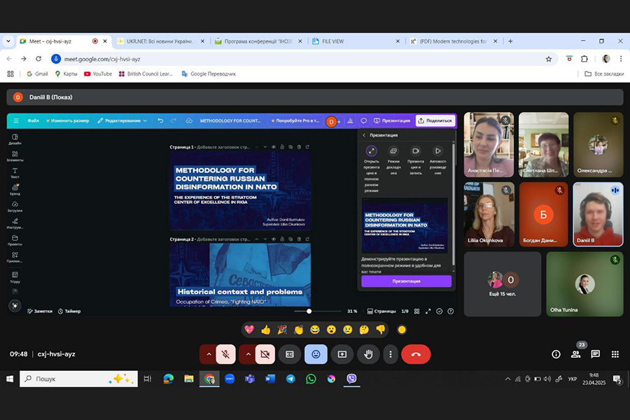Viewport: 630px width, 420px height.
Task: Open the Редактирование dropdown
Action: tap(122, 120)
